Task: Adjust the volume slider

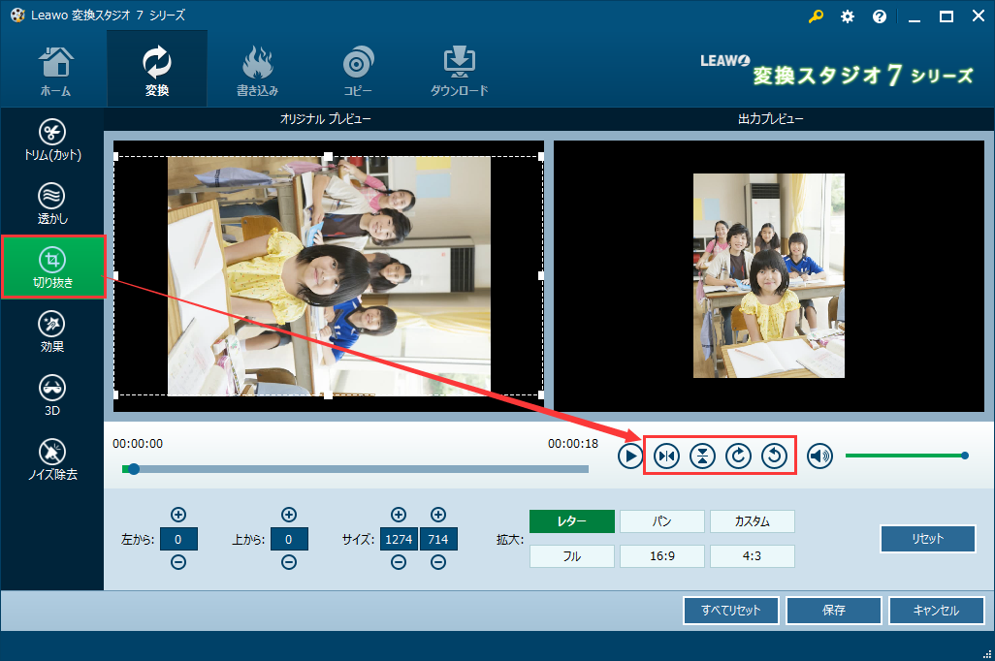Action: pos(907,455)
